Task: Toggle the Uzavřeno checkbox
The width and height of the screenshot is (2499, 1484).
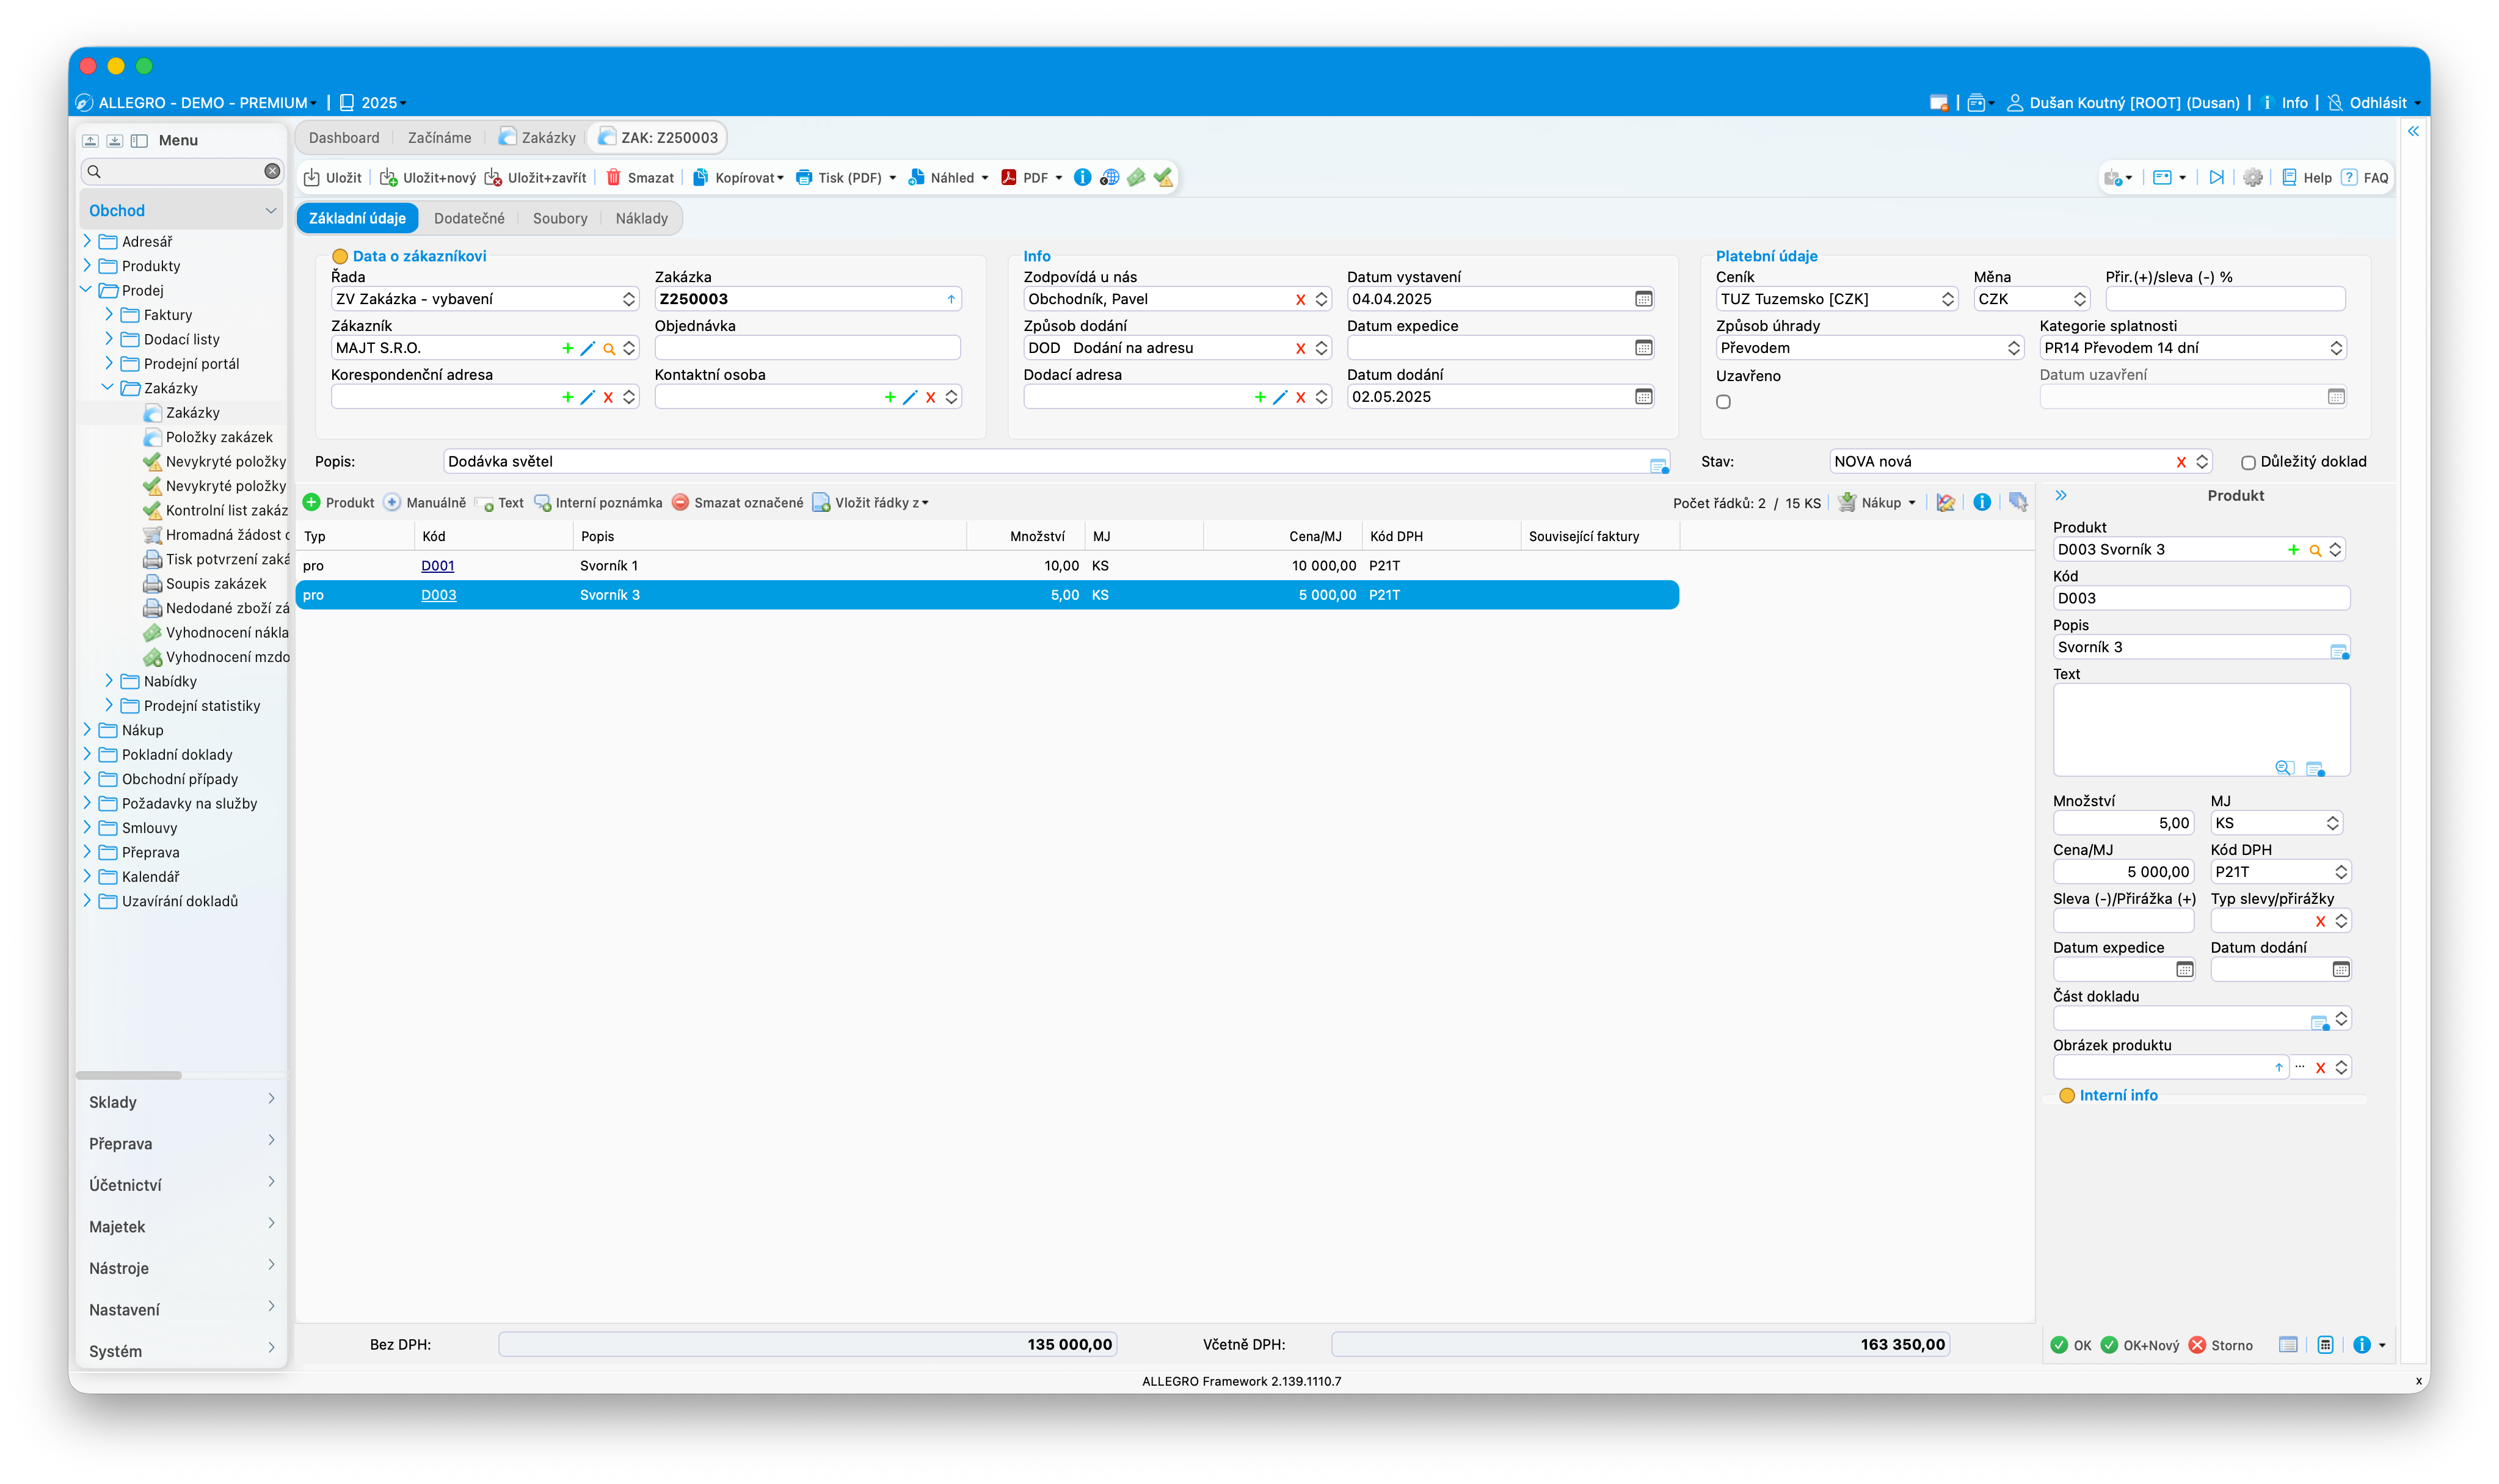Action: click(x=1723, y=402)
